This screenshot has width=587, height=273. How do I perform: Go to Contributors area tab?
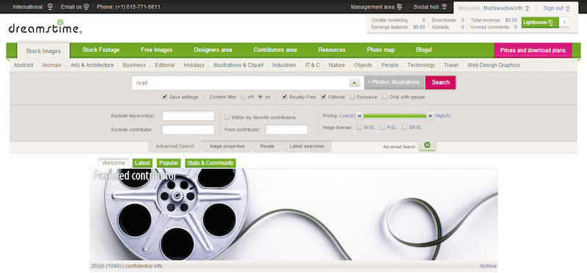tap(274, 50)
